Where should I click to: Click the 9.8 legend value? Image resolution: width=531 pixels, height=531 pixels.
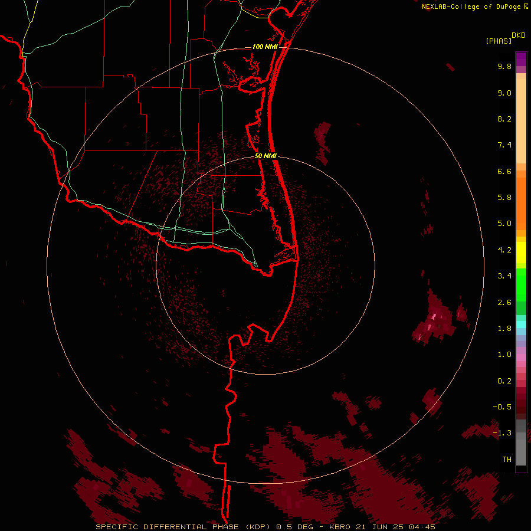[x=504, y=66]
